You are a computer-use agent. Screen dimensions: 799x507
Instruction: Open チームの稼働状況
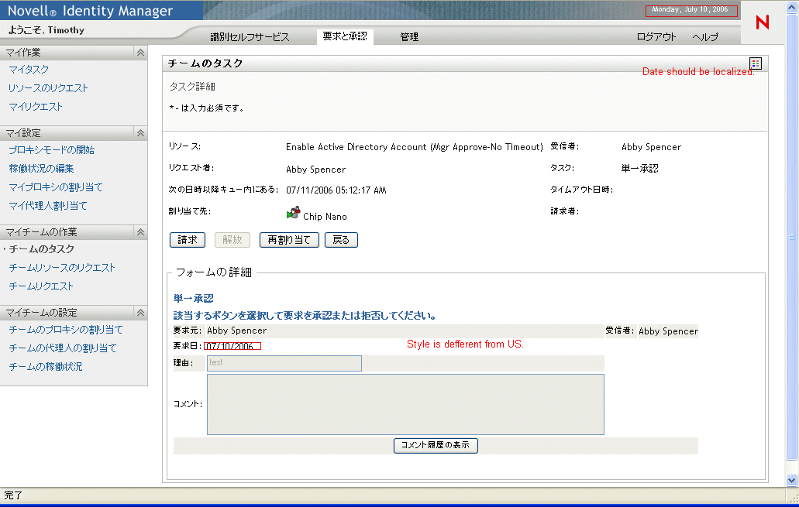pyautogui.click(x=46, y=366)
